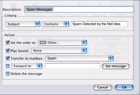Open the Forward to dropdown
This screenshot has width=140, height=95.
pos(27,66)
